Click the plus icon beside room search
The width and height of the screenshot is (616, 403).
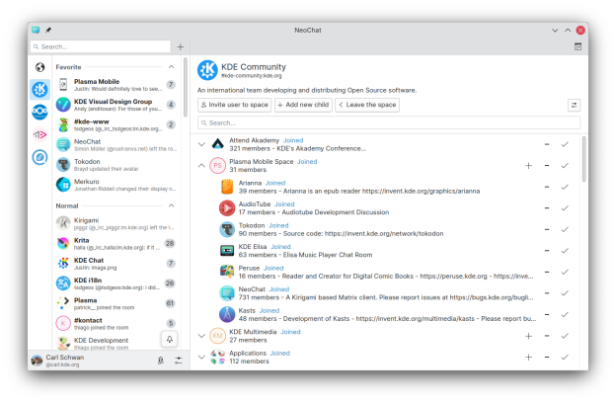[x=181, y=46]
